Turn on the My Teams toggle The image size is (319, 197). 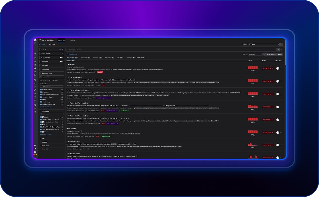[62, 61]
